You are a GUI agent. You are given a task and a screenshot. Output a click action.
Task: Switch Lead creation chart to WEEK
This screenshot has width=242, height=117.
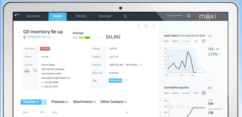pyautogui.click(x=166, y=41)
